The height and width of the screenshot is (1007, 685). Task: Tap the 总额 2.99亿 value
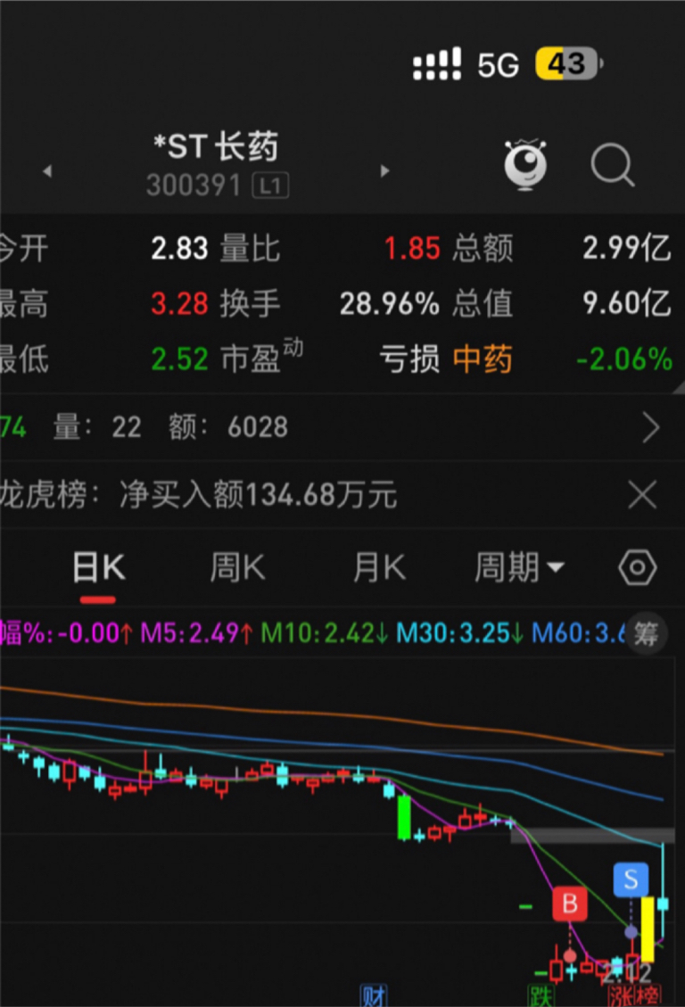click(627, 249)
